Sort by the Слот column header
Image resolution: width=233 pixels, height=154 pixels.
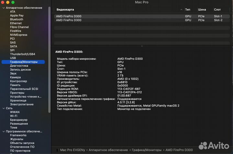click(217, 9)
